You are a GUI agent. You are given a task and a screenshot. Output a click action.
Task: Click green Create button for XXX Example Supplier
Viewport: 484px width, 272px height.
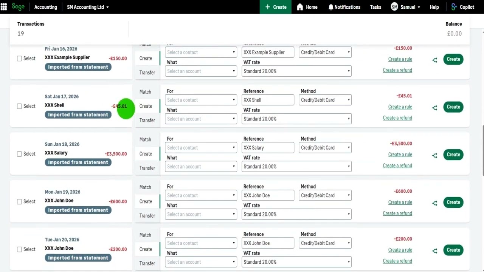click(x=453, y=59)
